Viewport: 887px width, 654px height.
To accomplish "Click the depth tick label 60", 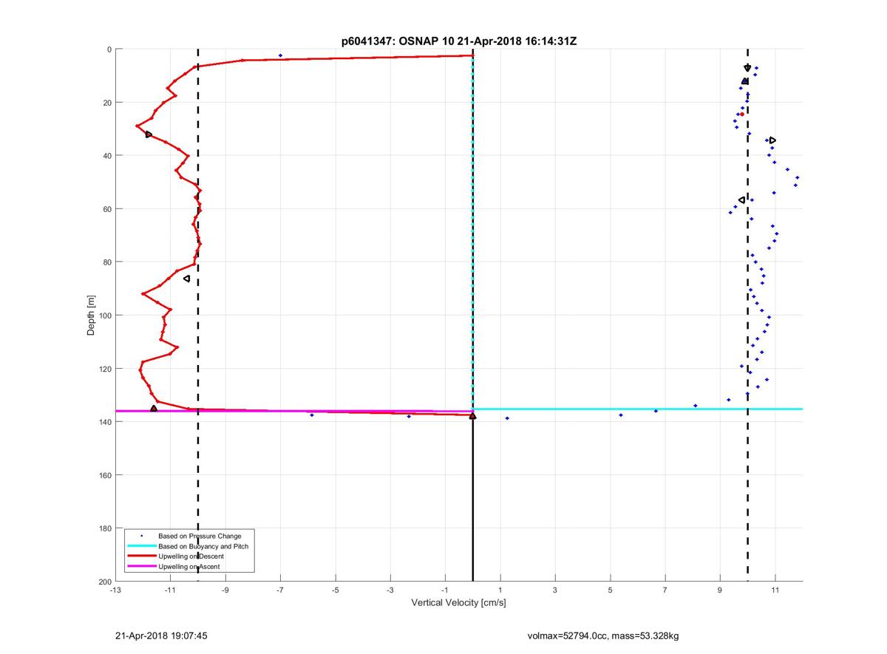I will (106, 209).
